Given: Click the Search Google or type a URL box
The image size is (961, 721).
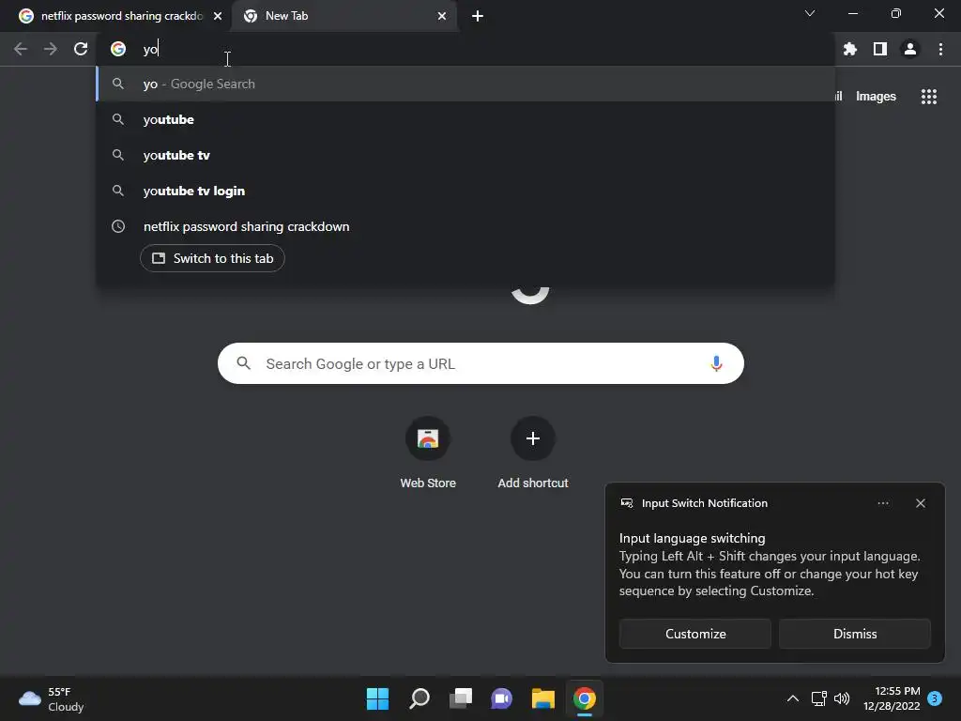Looking at the screenshot, I should pos(480,363).
